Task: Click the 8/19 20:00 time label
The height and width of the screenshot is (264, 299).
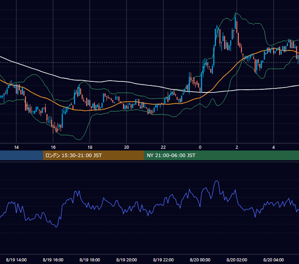Action: (127, 260)
